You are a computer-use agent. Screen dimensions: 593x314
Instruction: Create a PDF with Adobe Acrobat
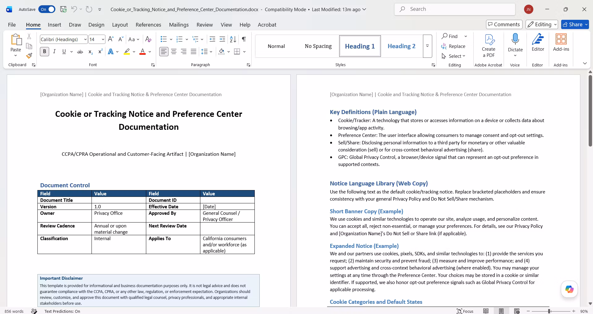click(488, 46)
